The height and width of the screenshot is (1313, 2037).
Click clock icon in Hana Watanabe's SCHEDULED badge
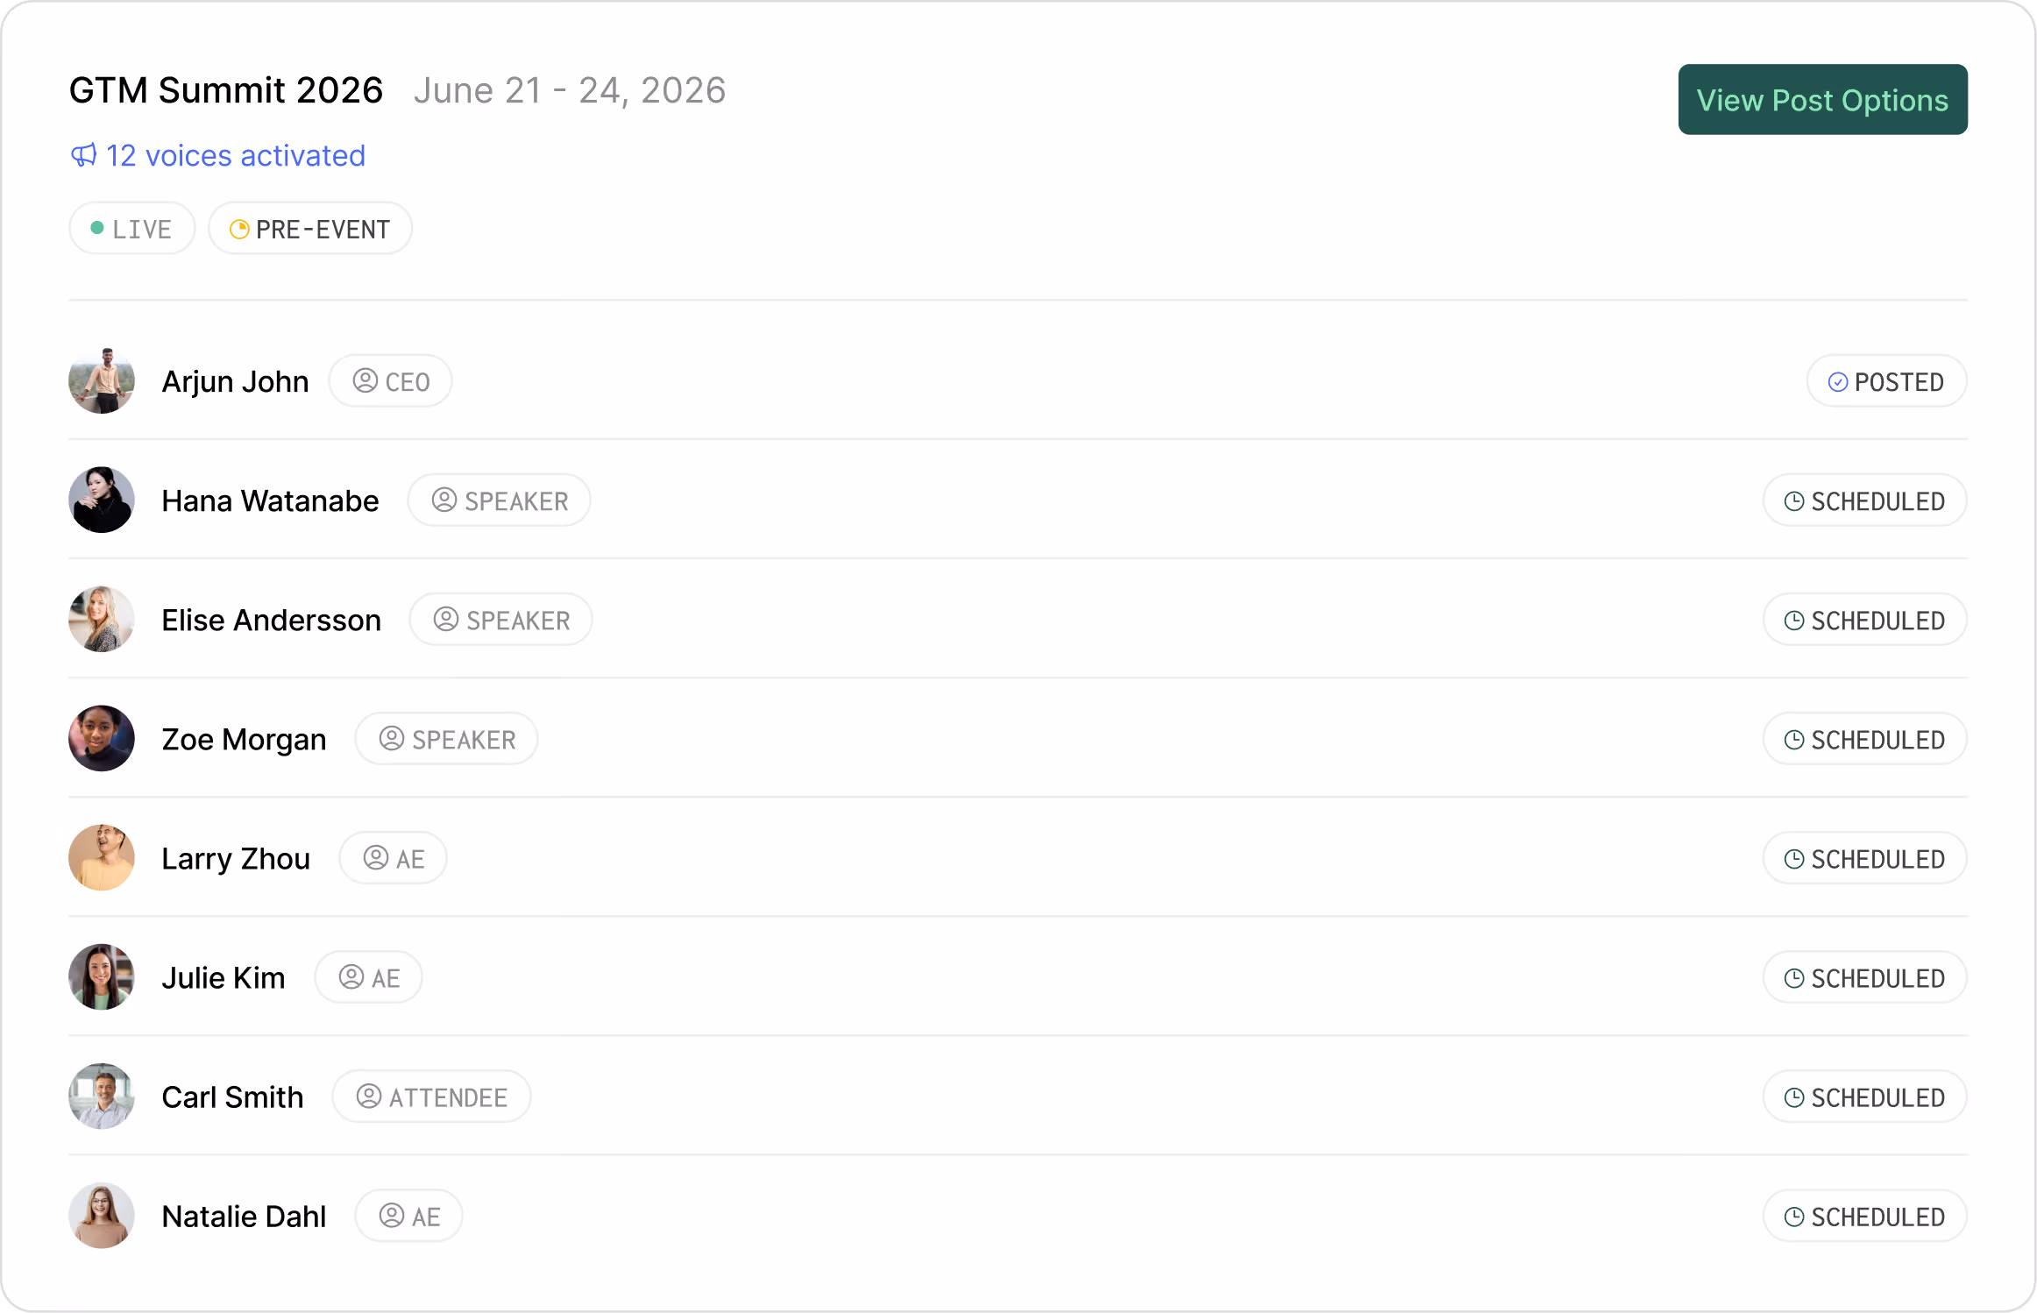(x=1794, y=500)
